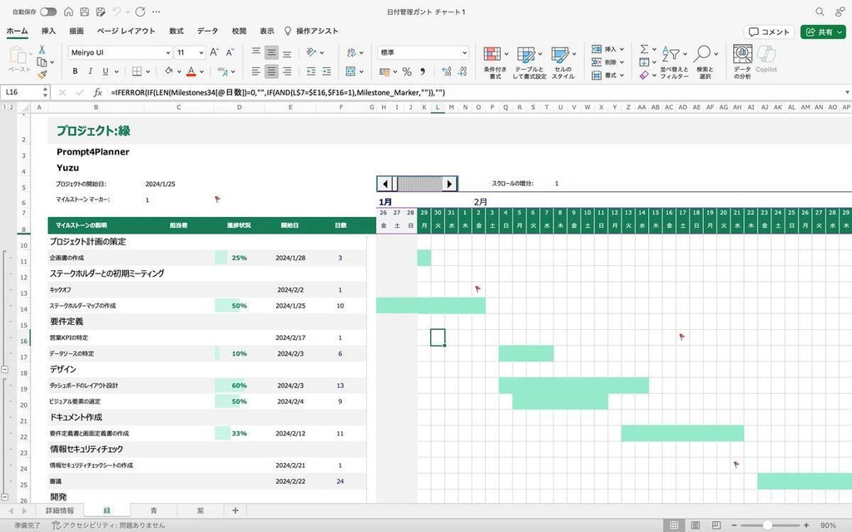Toggle Italic formatting
This screenshot has width=852, height=532.
90,71
